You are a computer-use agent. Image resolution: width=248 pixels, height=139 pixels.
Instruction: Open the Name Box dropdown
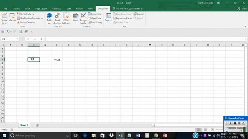[x=17, y=39]
